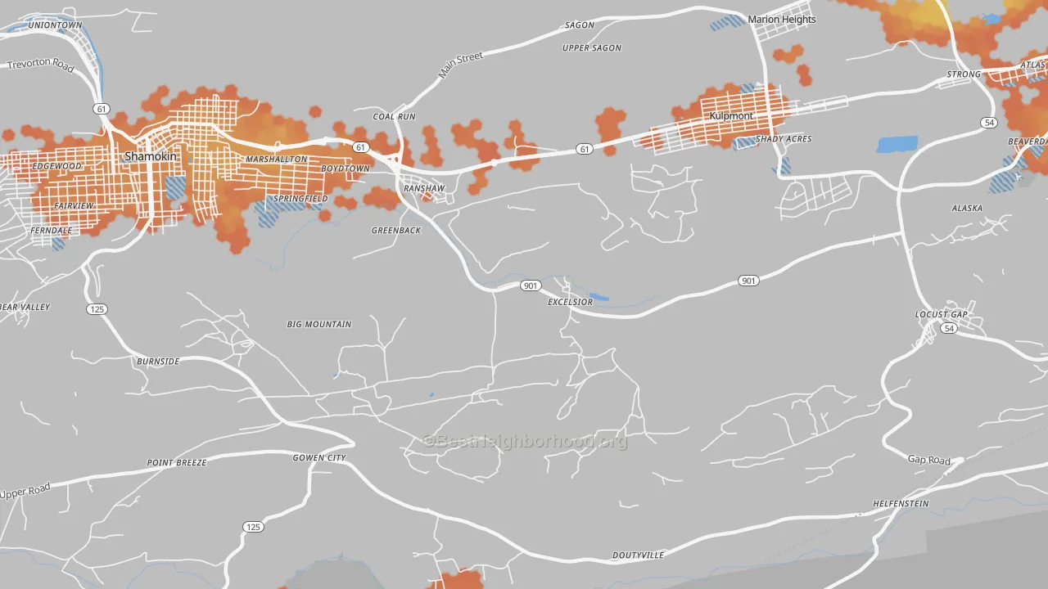Click the Fairview neighborhood label
This screenshot has height=589, width=1048.
tap(74, 205)
